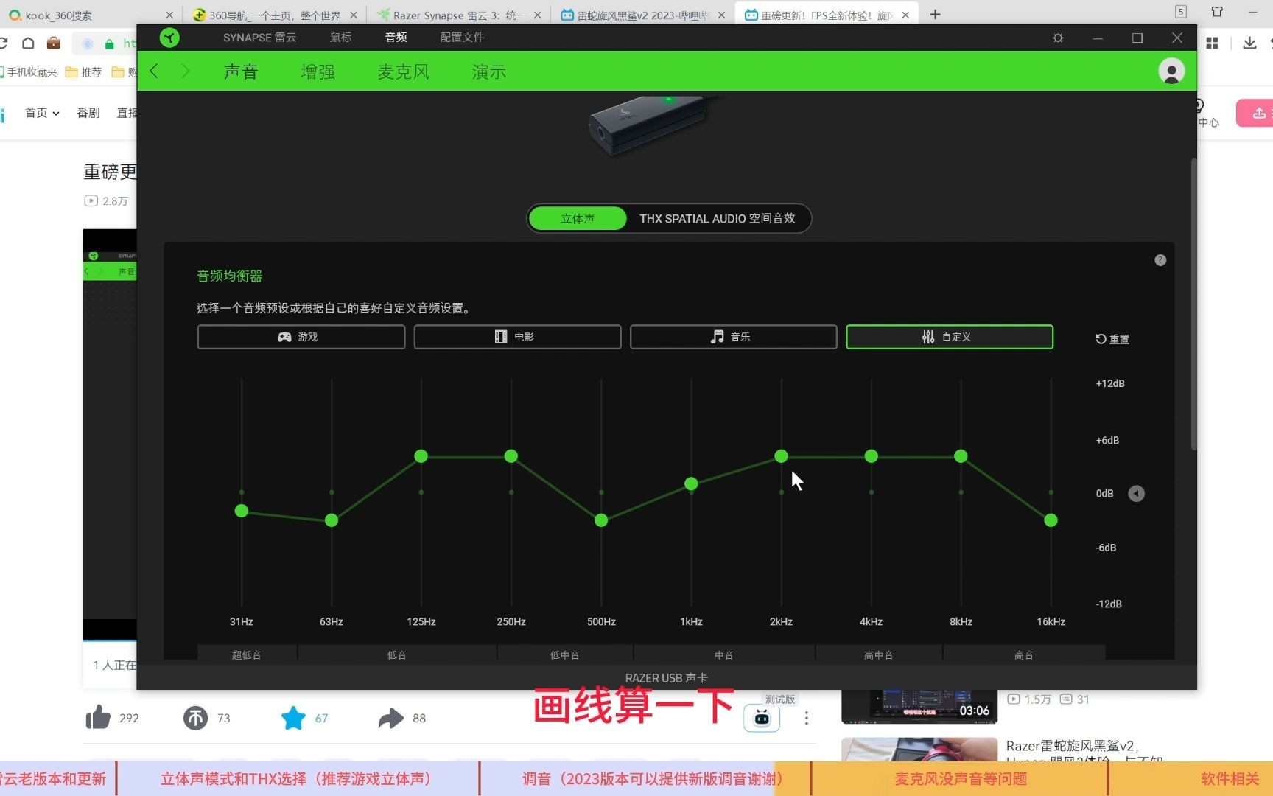
Task: Close the kook_360搜索 tab
Action: [169, 15]
